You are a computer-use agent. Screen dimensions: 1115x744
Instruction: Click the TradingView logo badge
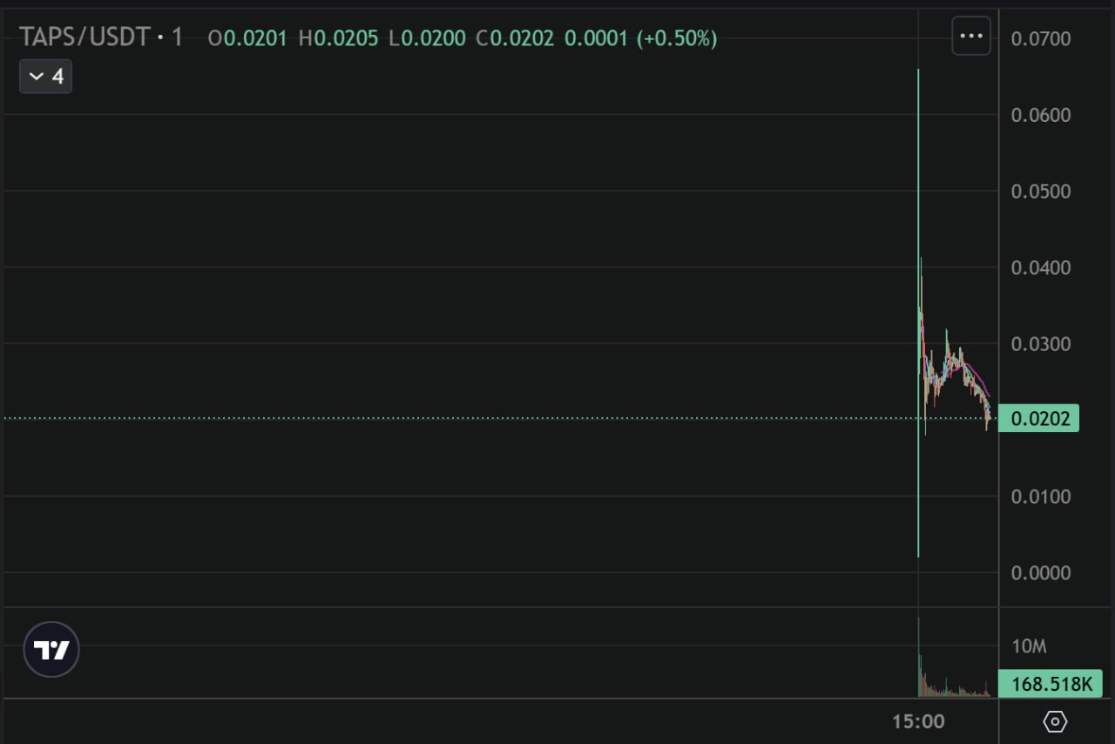(x=51, y=650)
